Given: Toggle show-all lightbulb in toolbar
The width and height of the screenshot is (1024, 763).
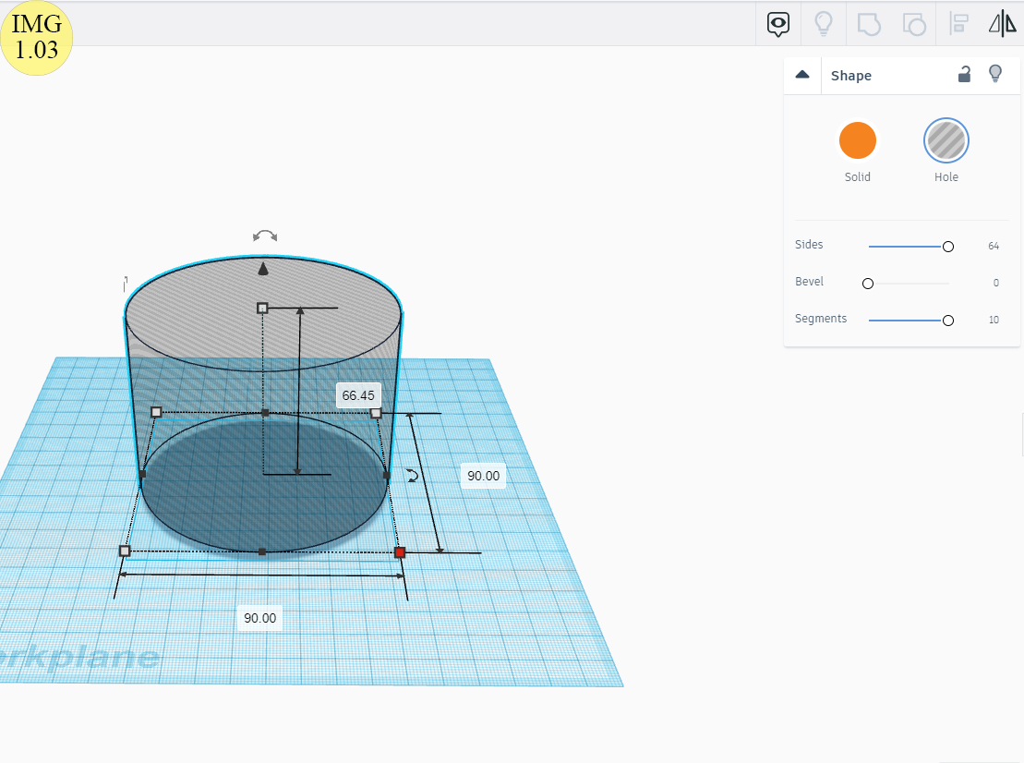Looking at the screenshot, I should [x=824, y=24].
